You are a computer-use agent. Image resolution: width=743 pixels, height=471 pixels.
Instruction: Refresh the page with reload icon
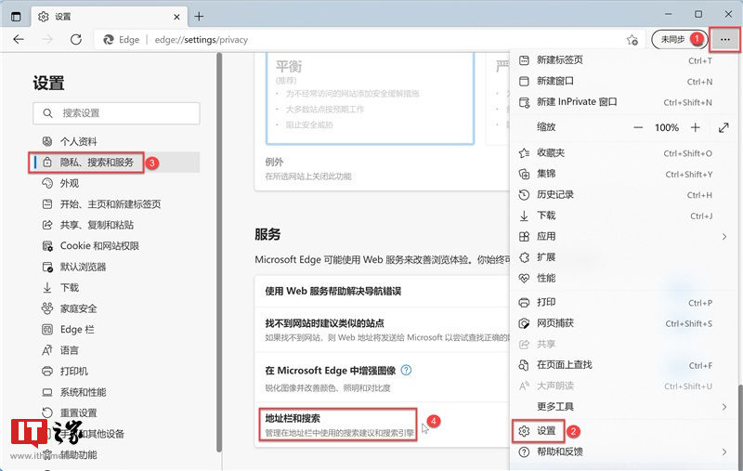76,39
